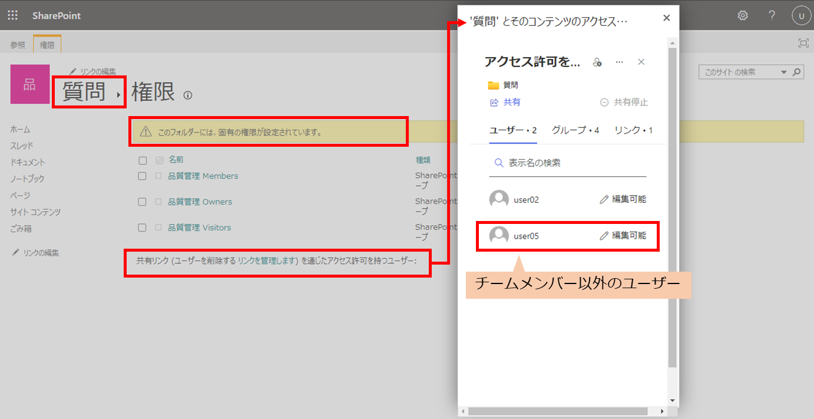
Task: Open the SharePoint app launcher waffle
Action: pyautogui.click(x=12, y=15)
